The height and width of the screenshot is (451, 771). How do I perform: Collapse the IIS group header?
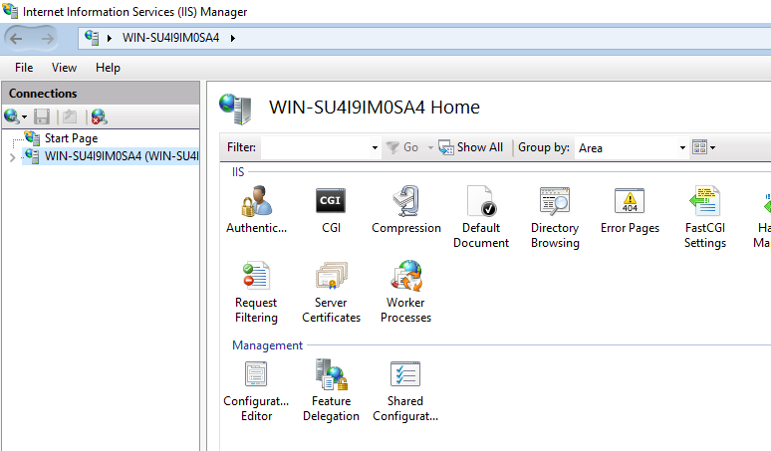point(238,172)
